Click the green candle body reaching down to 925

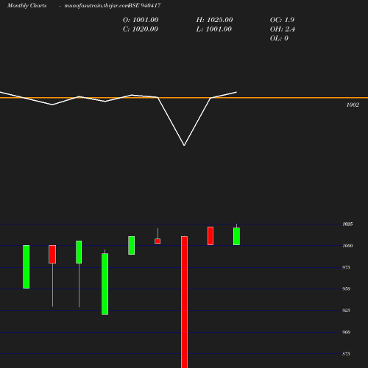pos(105,284)
